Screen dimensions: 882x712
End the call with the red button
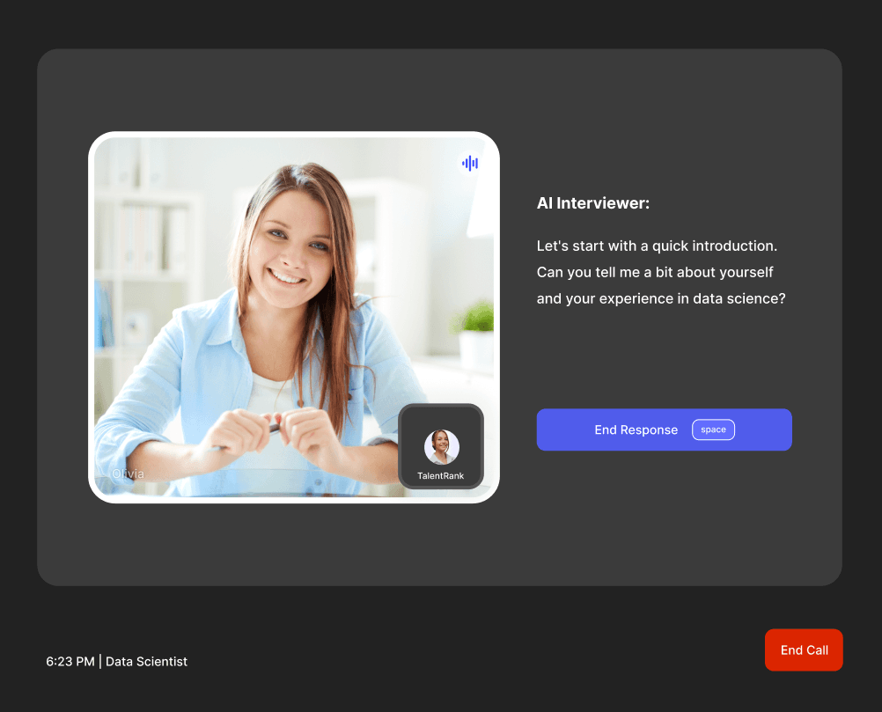pyautogui.click(x=804, y=650)
